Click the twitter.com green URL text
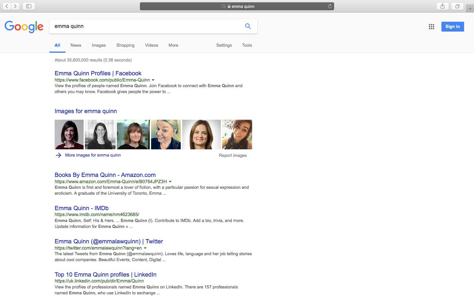The height and width of the screenshot is (296, 474). (98, 248)
